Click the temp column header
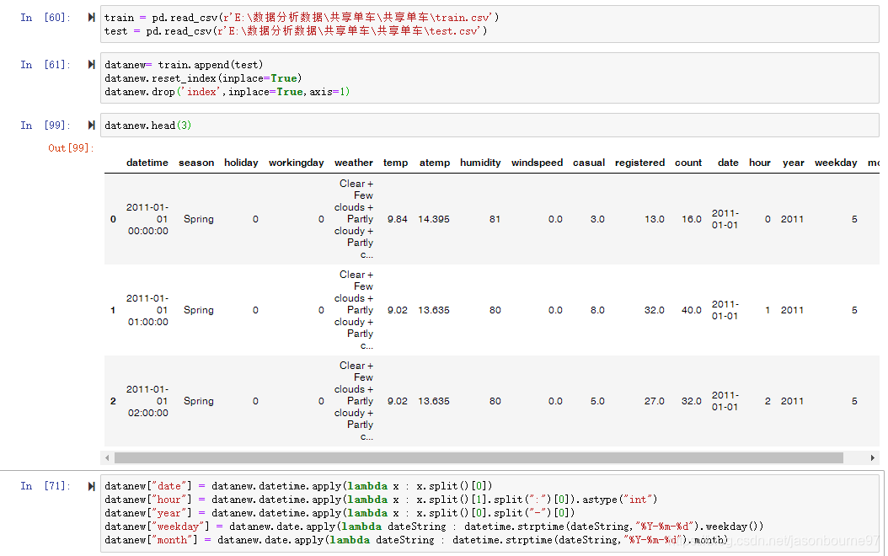Viewport: 888px width, 556px height. tap(395, 163)
